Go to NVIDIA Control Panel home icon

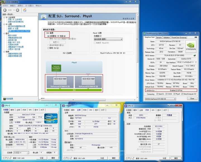(25, 10)
